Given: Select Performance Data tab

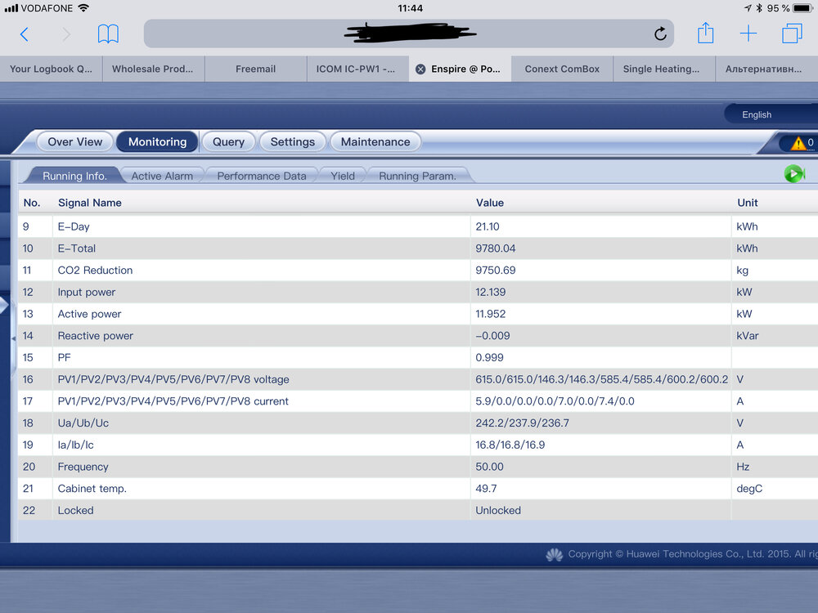Looking at the screenshot, I should click(x=262, y=177).
